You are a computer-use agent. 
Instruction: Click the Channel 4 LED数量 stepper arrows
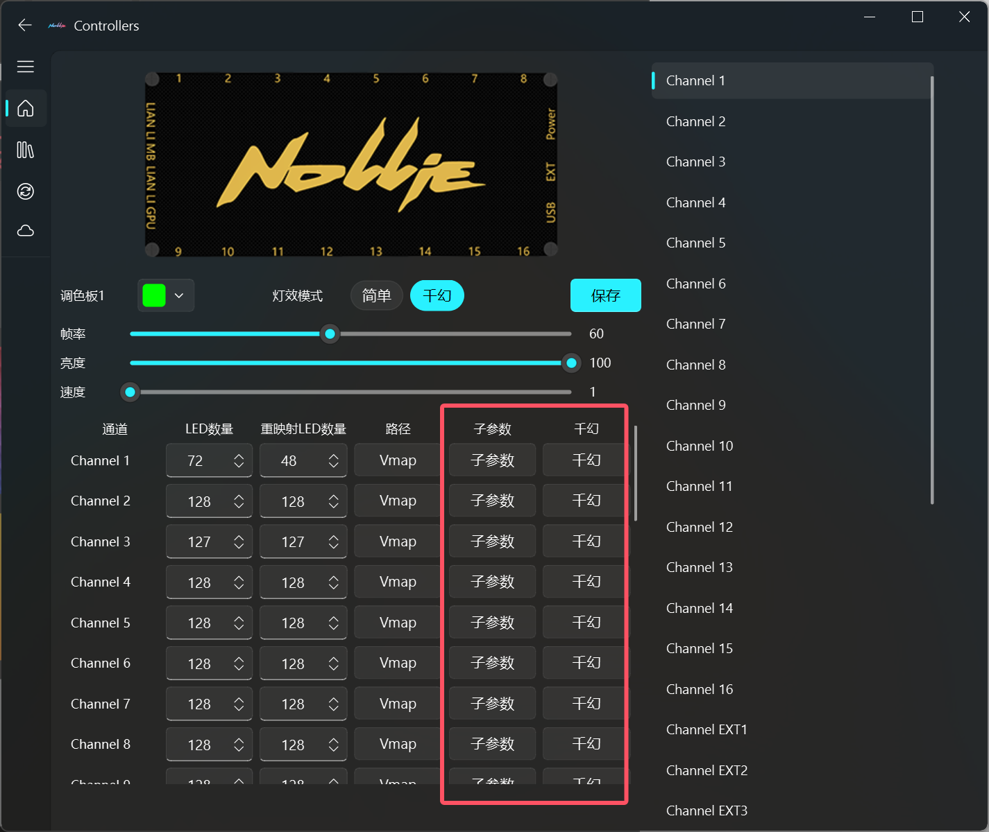pos(239,583)
